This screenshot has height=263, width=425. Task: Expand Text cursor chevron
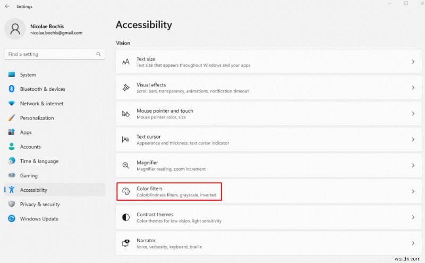[x=413, y=139]
